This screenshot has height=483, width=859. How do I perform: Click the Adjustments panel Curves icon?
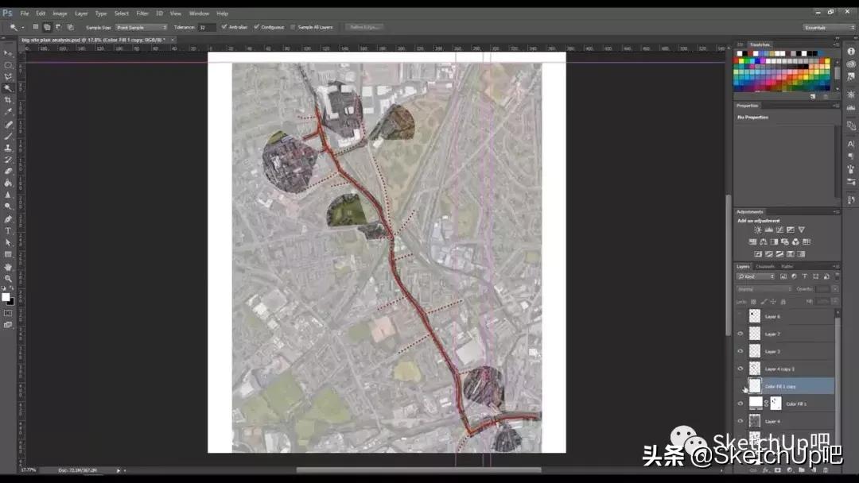(x=779, y=230)
